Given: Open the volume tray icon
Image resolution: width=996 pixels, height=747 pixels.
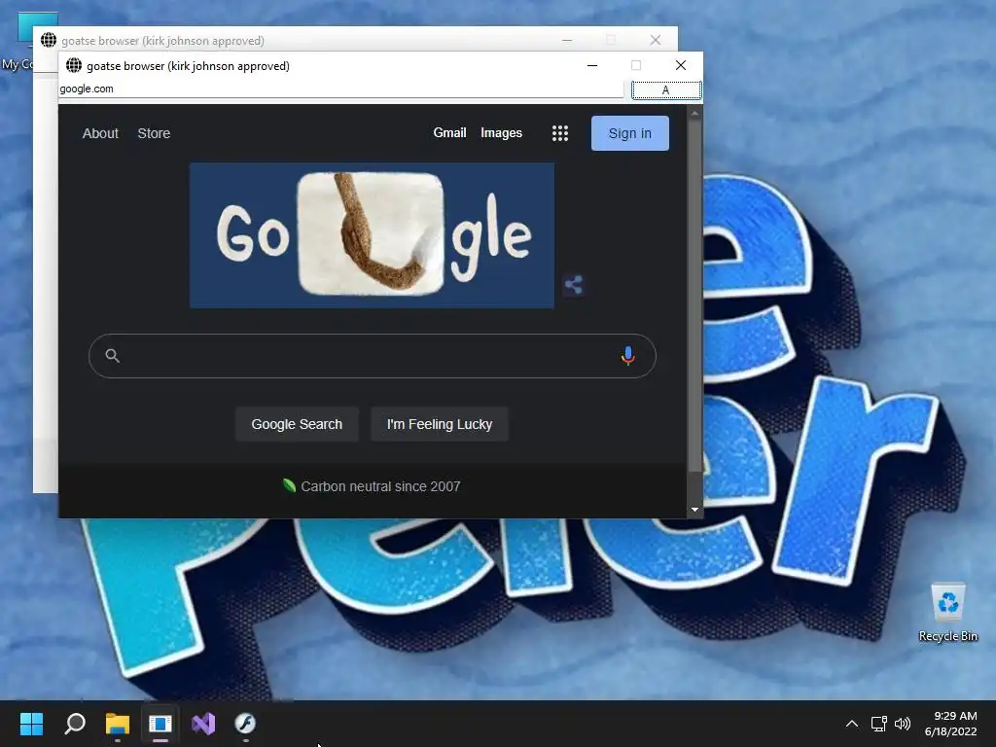Looking at the screenshot, I should [x=902, y=724].
